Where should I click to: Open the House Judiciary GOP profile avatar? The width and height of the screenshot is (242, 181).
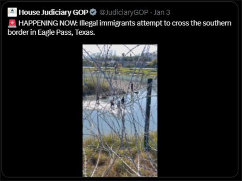[x=12, y=12]
